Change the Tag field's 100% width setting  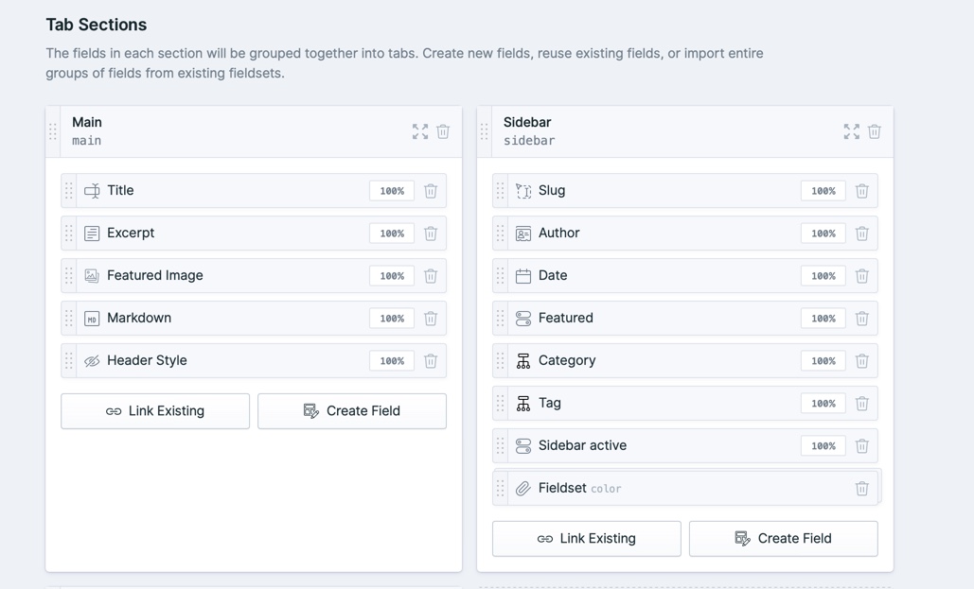click(x=823, y=404)
